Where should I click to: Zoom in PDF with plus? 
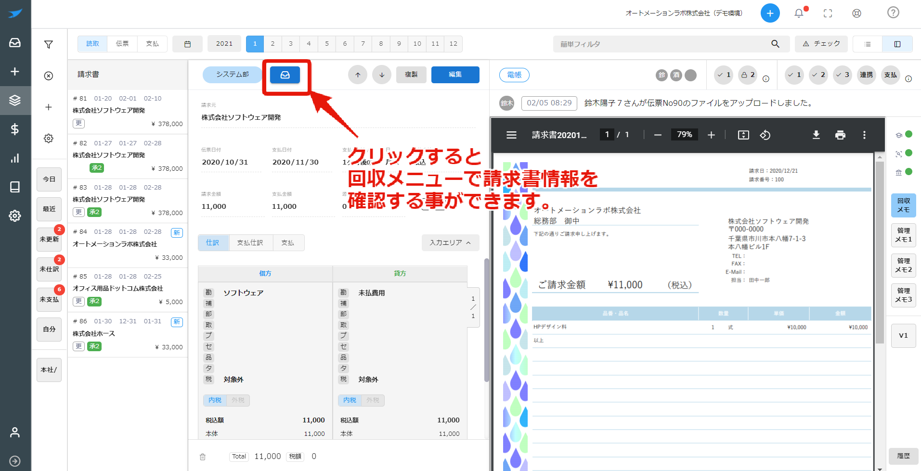pyautogui.click(x=711, y=135)
